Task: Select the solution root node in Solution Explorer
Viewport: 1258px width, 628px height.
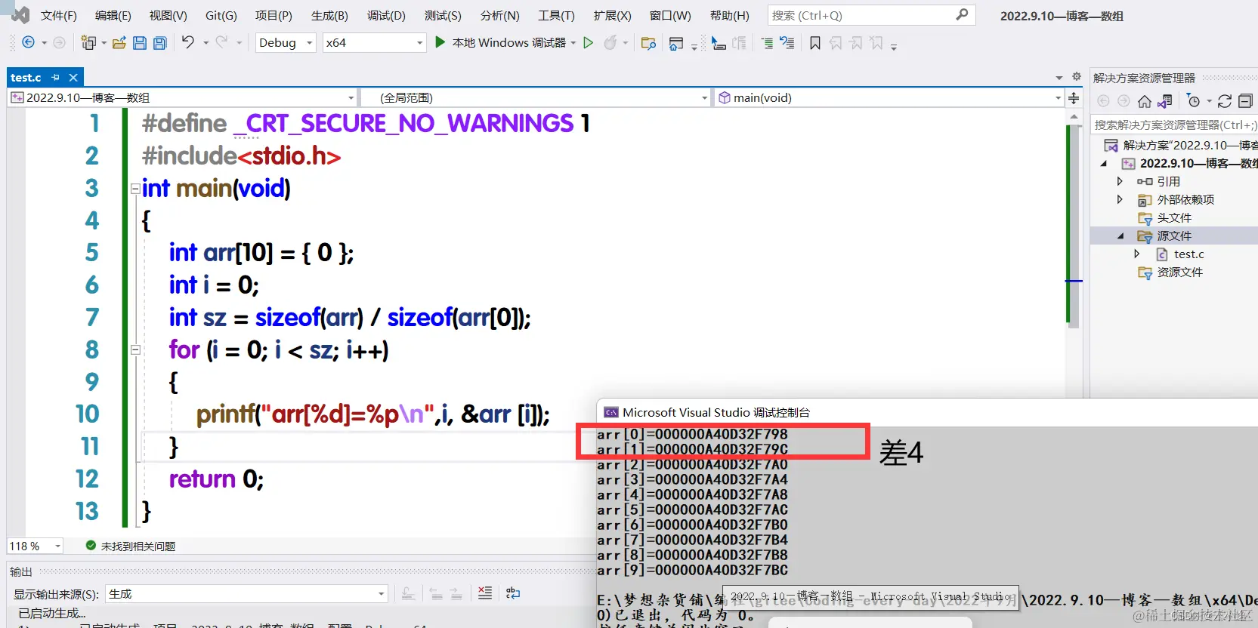Action: (1182, 145)
